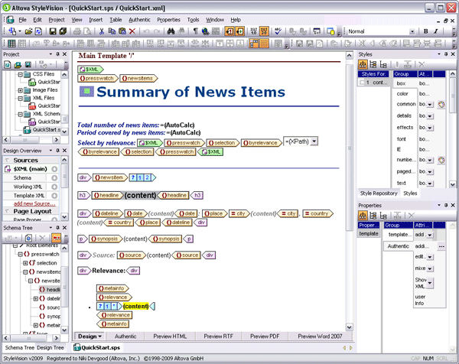Apply Italic formatting button

coord(436,31)
